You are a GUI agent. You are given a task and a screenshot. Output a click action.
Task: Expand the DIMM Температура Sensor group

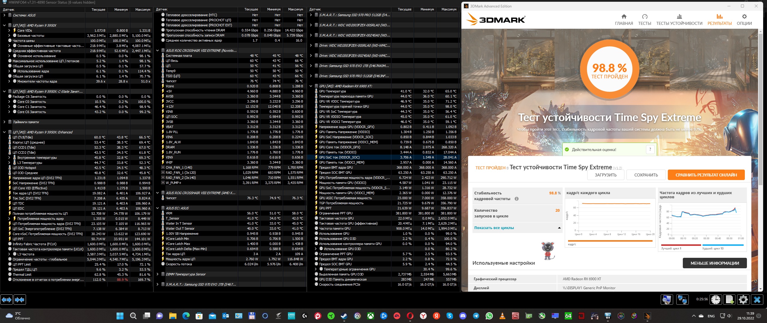point(158,274)
